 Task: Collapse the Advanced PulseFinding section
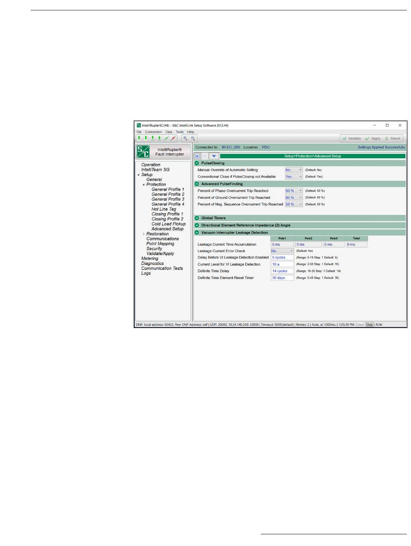[197, 184]
